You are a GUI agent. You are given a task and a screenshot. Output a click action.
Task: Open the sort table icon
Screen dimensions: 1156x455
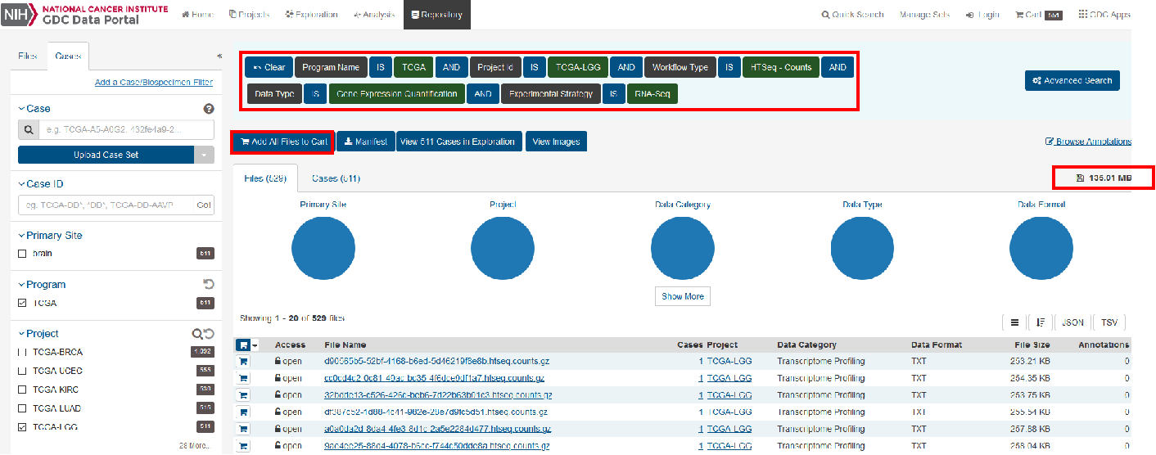click(1041, 322)
